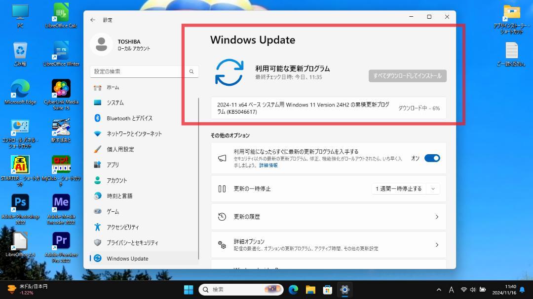Launch Adobe Photoshop 2022 desktop icon

tap(20, 209)
